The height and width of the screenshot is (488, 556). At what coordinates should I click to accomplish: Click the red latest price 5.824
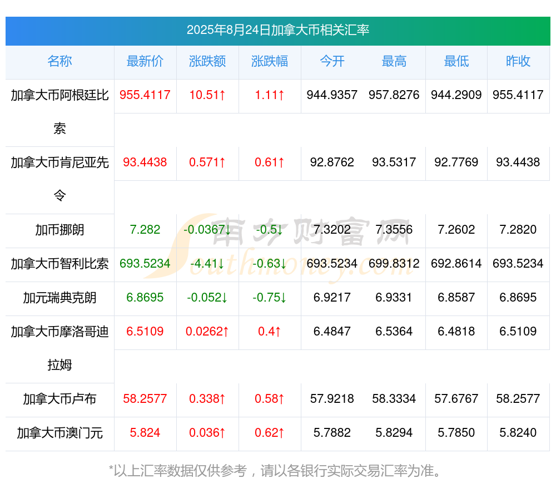[x=145, y=433]
